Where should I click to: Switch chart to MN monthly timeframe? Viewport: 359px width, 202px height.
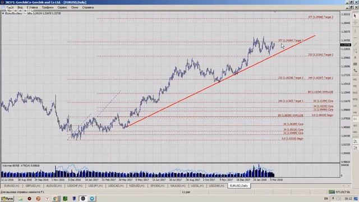click(x=355, y=132)
